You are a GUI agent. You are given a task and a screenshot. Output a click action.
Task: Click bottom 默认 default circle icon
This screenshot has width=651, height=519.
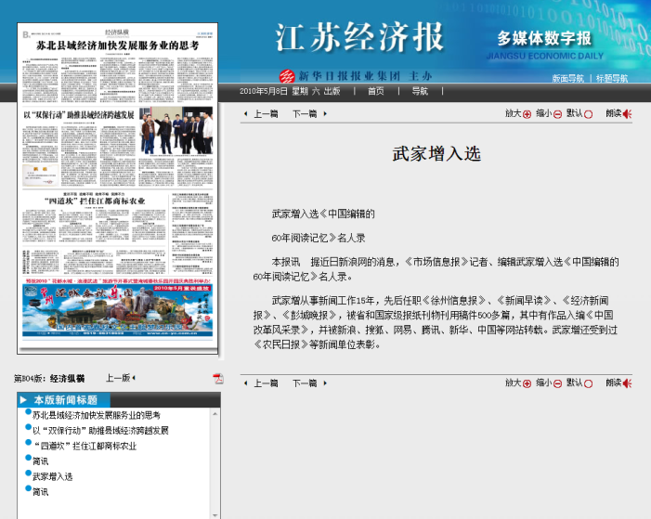(x=588, y=383)
